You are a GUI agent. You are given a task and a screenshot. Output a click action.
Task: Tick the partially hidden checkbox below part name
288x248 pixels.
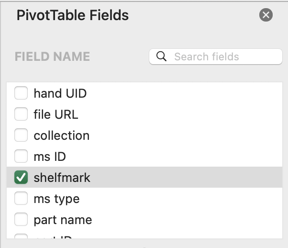coord(21,236)
